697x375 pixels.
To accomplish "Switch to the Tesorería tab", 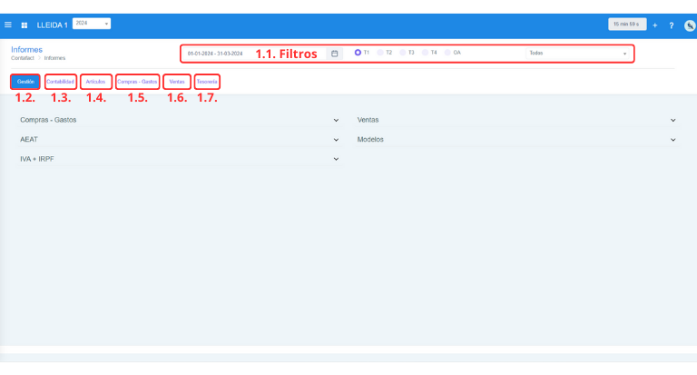I will [207, 82].
